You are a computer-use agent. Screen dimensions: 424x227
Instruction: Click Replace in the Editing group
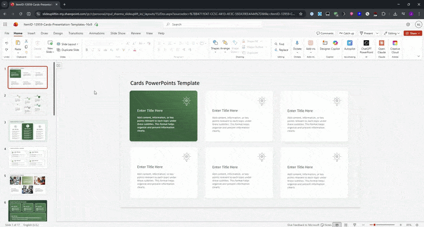click(281, 50)
